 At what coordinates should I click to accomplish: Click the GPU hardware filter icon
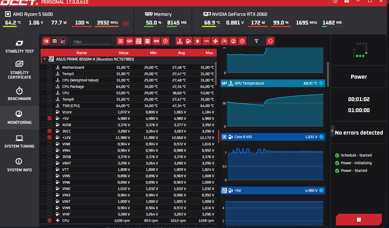tap(130, 41)
